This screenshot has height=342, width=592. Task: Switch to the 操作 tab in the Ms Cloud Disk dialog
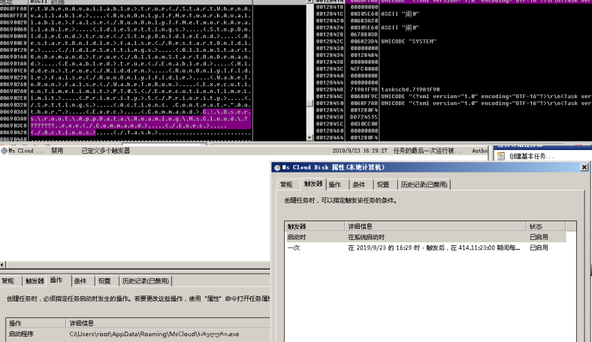click(334, 184)
